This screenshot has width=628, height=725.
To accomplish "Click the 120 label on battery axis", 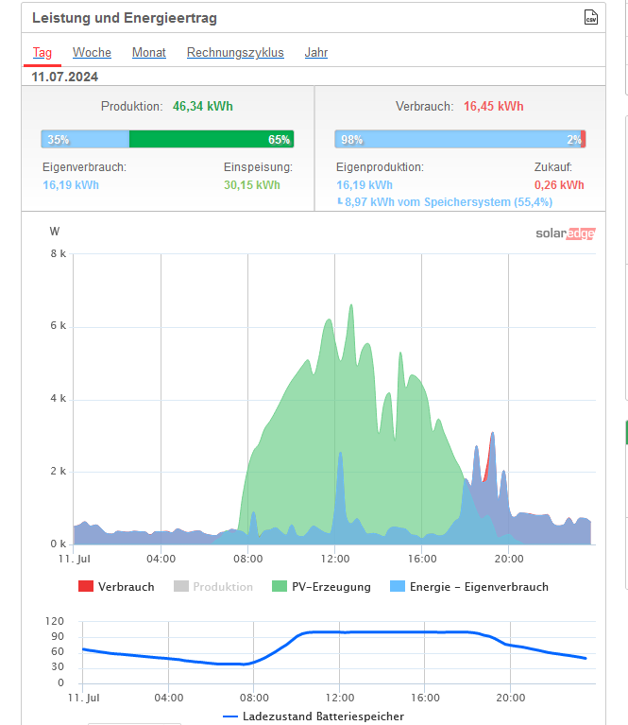I will pos(55,621).
